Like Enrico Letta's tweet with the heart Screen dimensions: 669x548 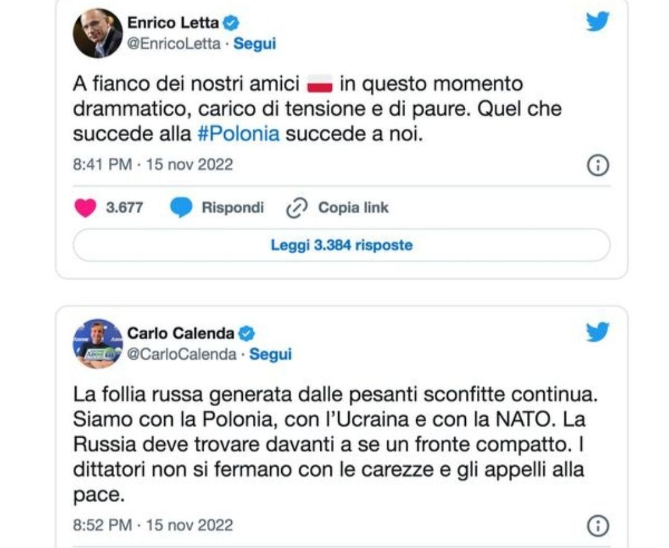click(x=85, y=208)
